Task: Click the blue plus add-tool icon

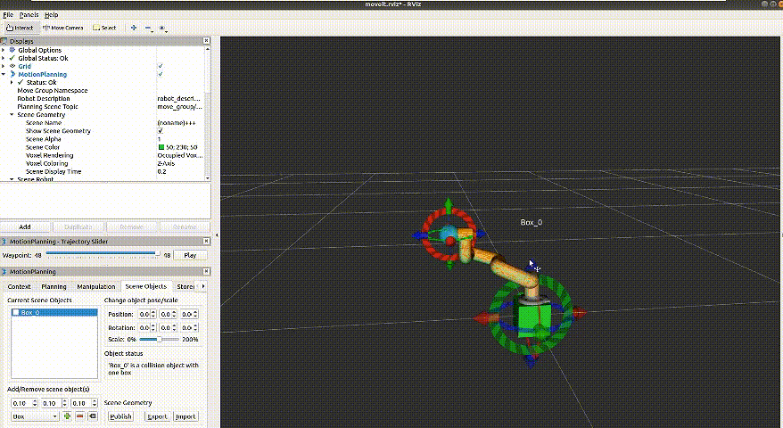Action: pos(134,28)
